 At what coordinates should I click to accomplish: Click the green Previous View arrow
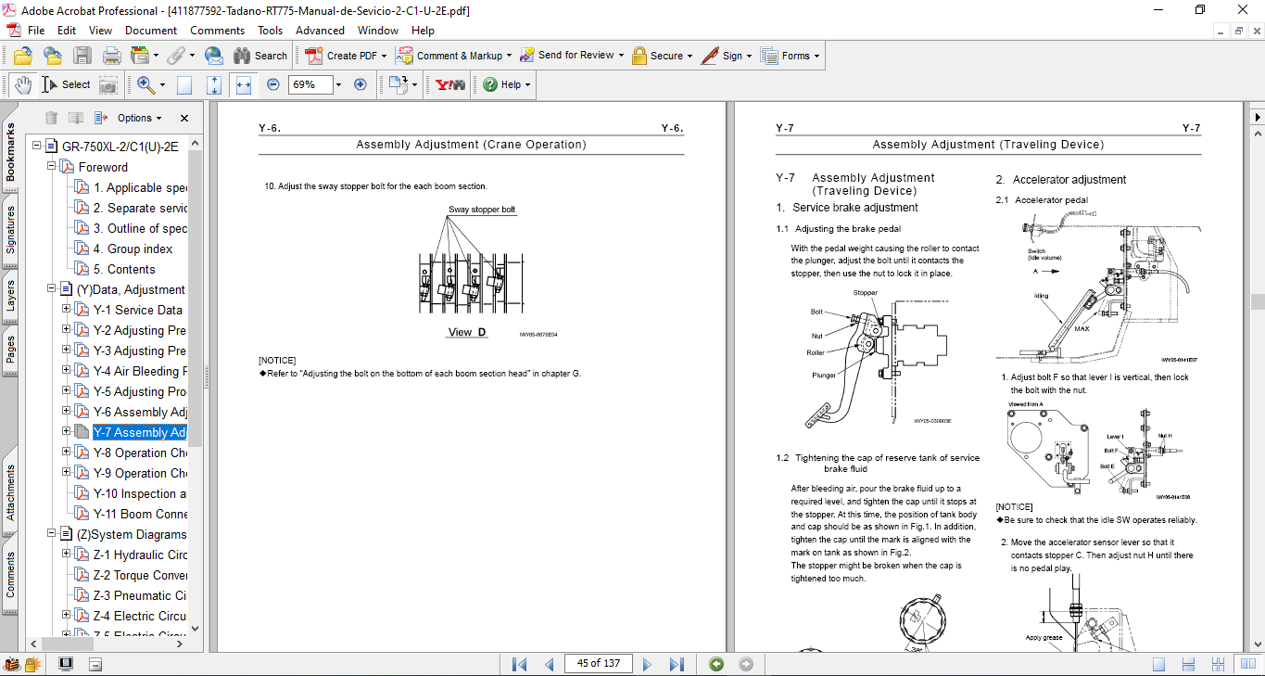pyautogui.click(x=716, y=664)
